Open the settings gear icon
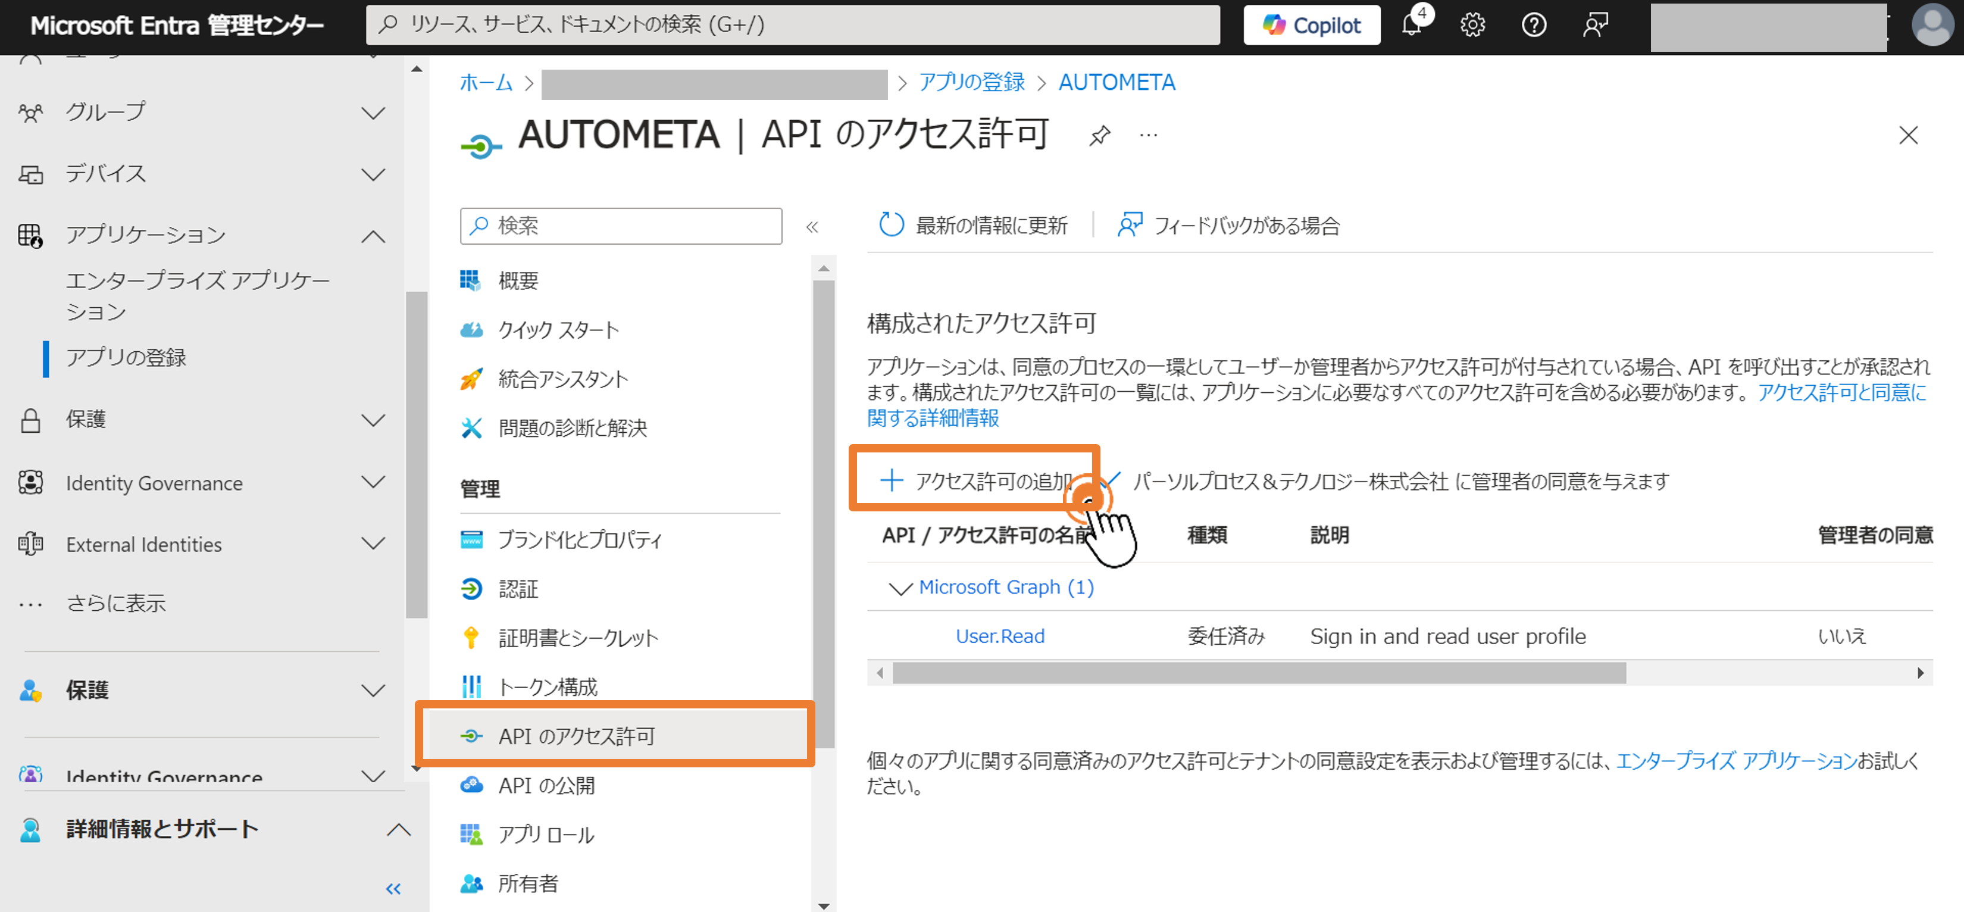 pyautogui.click(x=1472, y=25)
